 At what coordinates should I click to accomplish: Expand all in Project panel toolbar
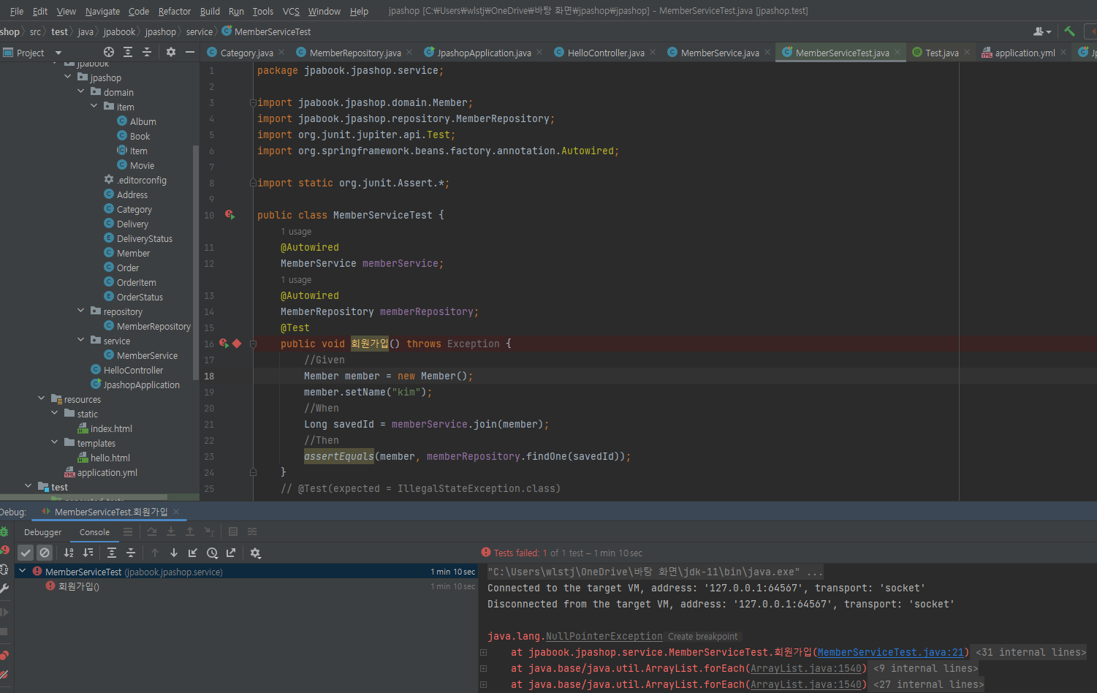point(128,52)
